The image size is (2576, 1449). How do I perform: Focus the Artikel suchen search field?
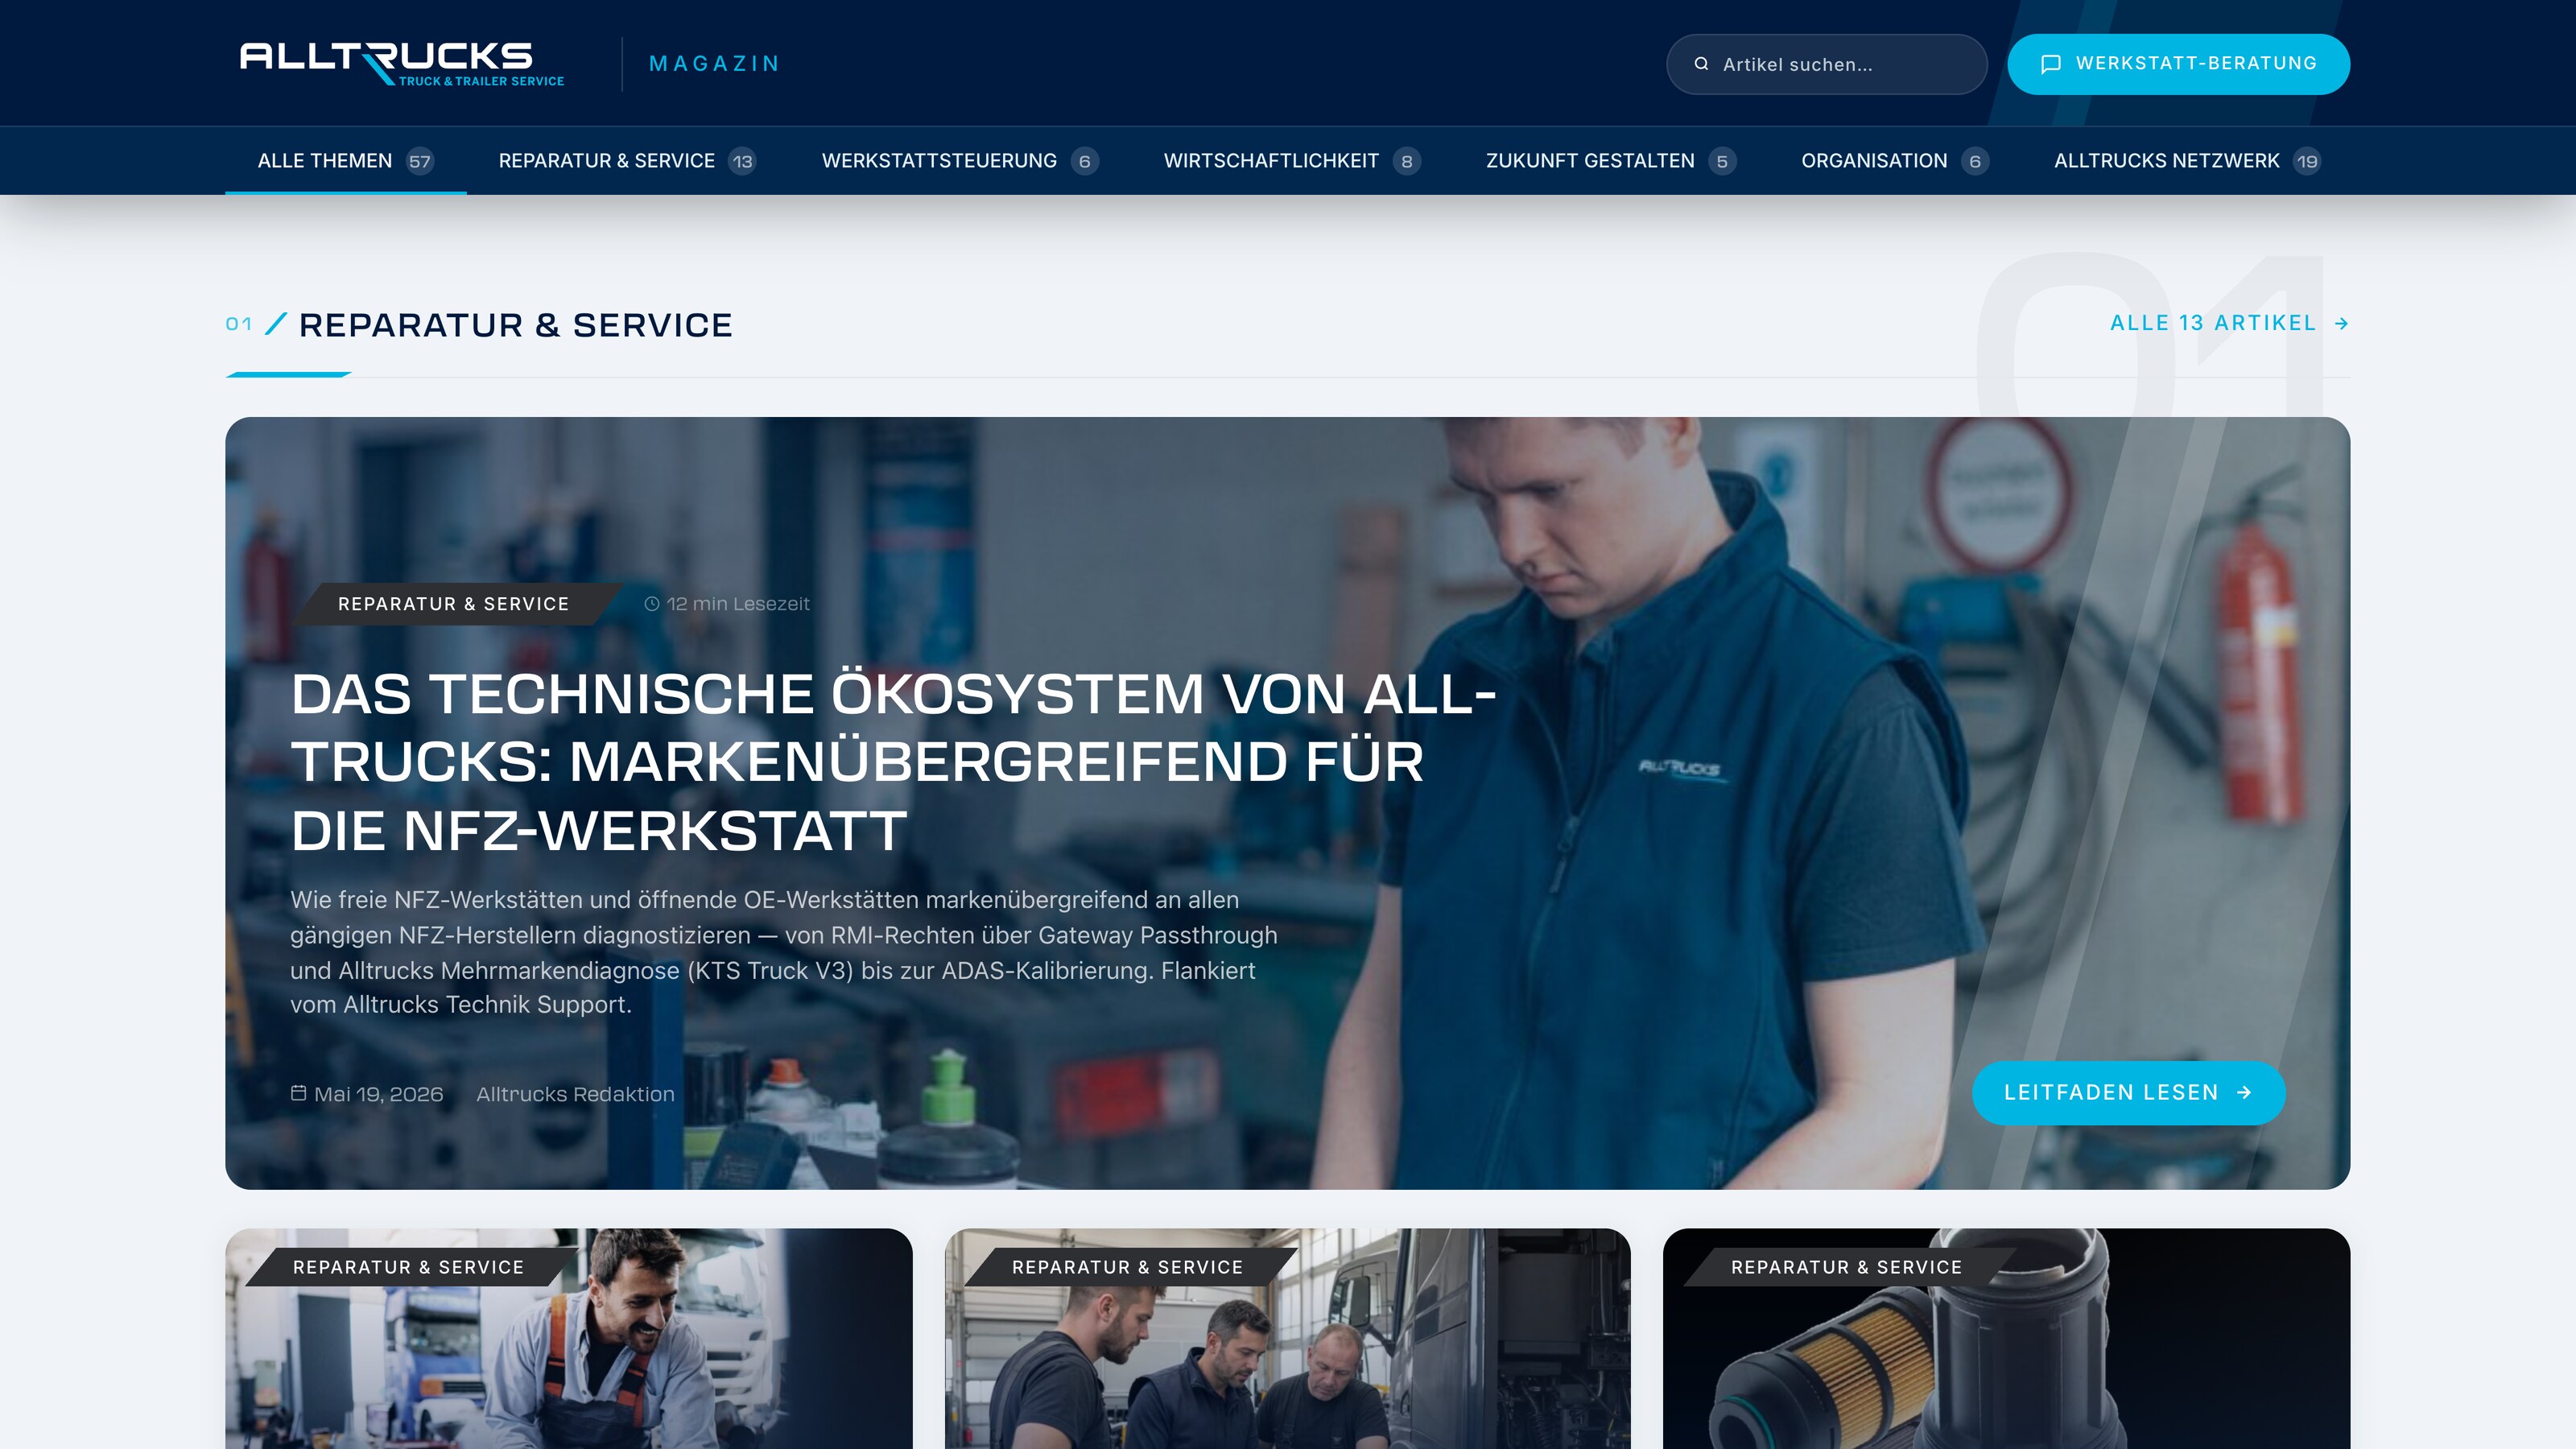click(1826, 64)
